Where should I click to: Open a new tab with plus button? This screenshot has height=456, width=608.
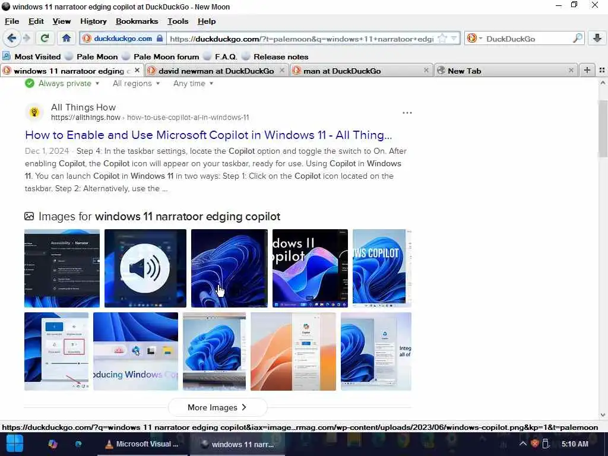click(x=587, y=70)
